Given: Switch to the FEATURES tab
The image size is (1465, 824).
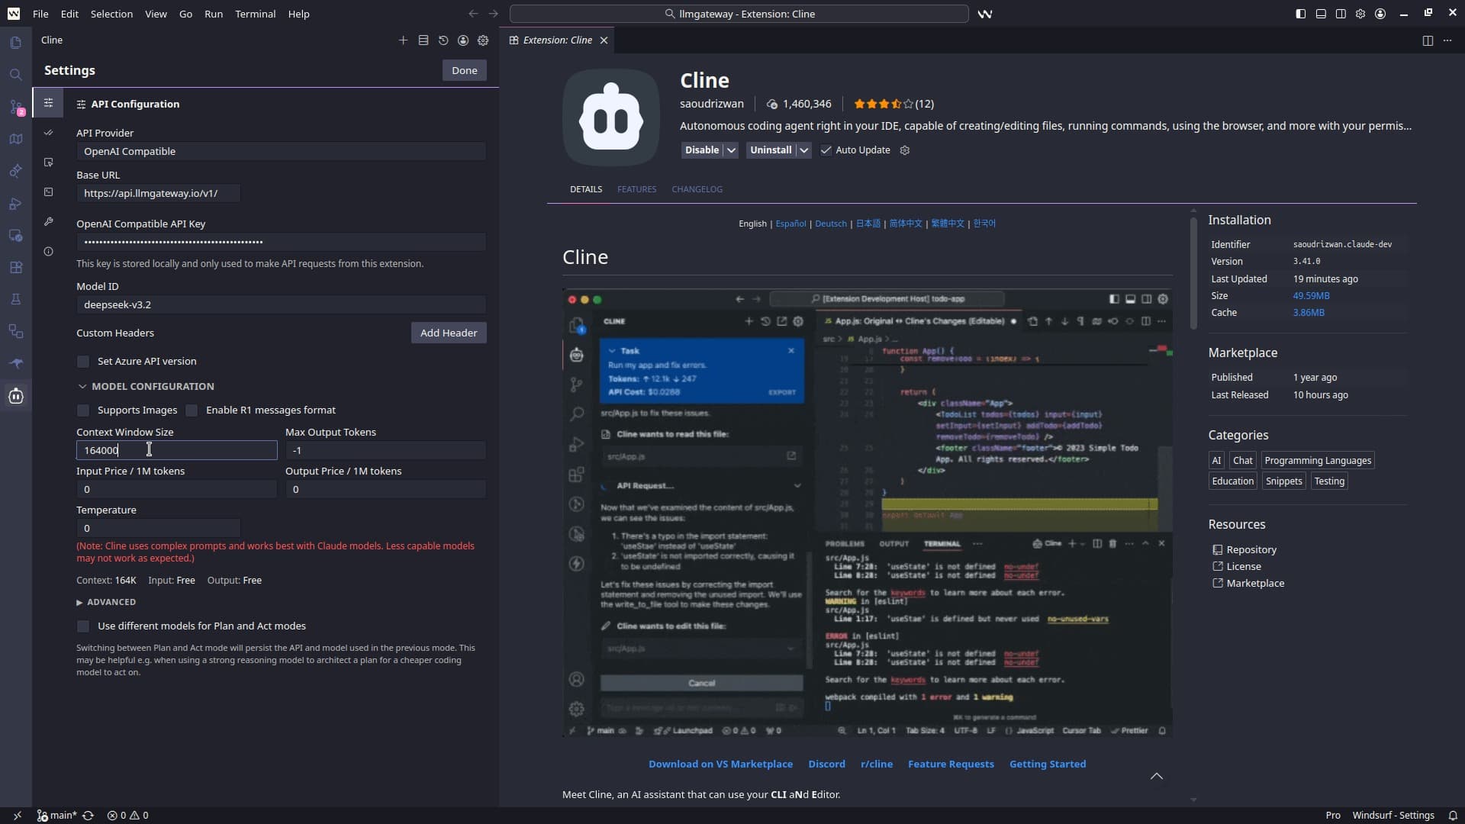Looking at the screenshot, I should pyautogui.click(x=637, y=188).
